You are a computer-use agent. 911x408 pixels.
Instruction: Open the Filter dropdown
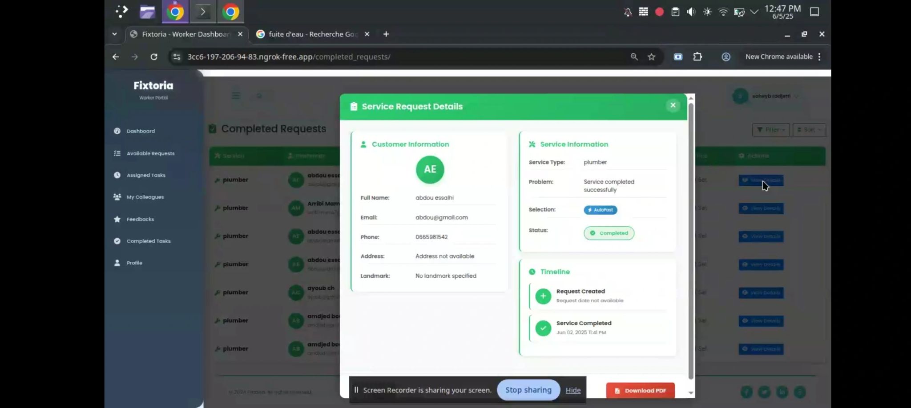pos(770,130)
